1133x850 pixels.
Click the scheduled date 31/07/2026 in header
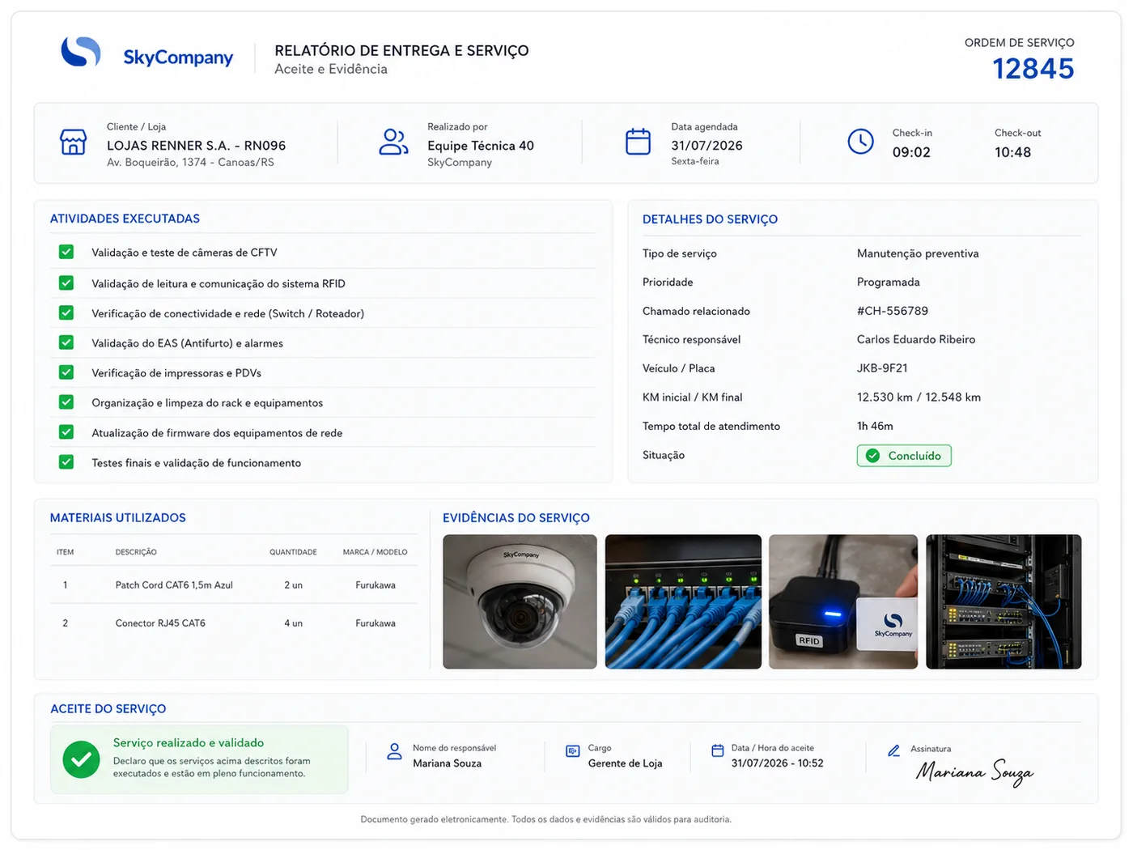(x=707, y=146)
